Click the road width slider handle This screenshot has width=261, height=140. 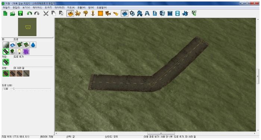pos(14,89)
